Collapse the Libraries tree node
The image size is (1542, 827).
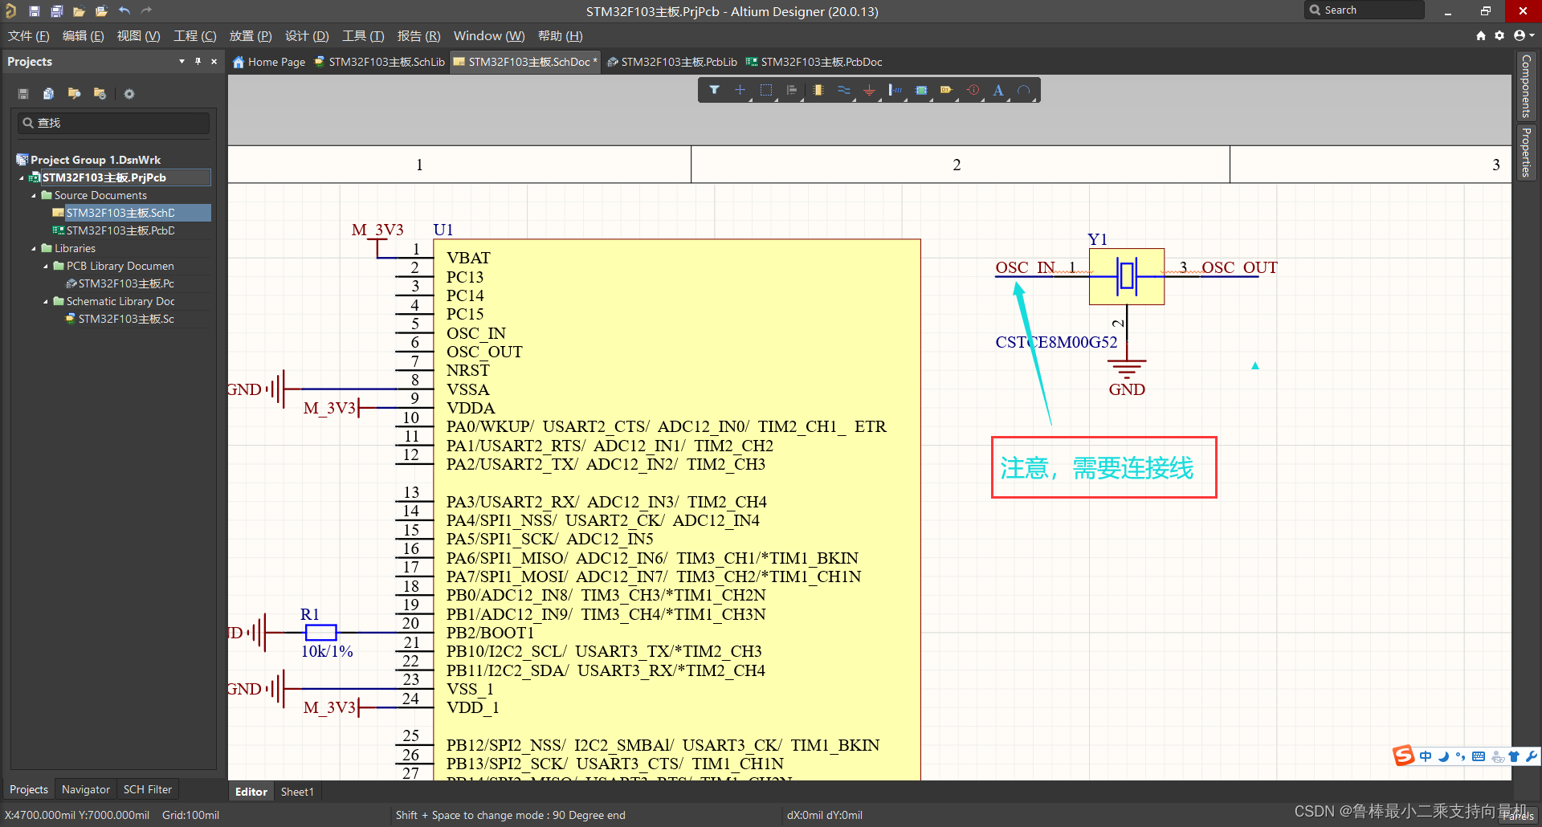(34, 249)
